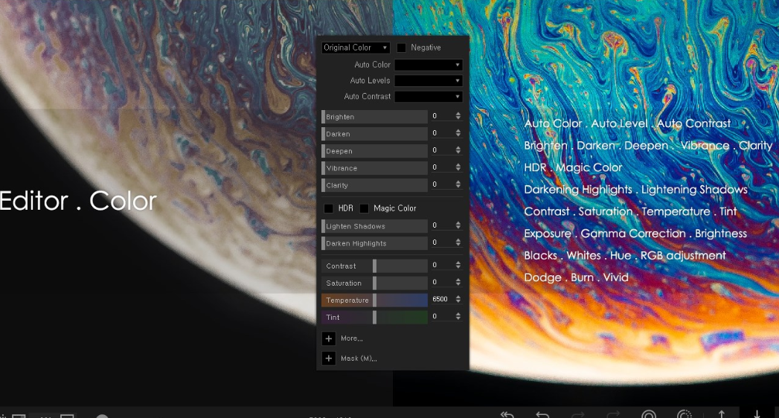Click the double-arrow undo all icon

pos(507,414)
